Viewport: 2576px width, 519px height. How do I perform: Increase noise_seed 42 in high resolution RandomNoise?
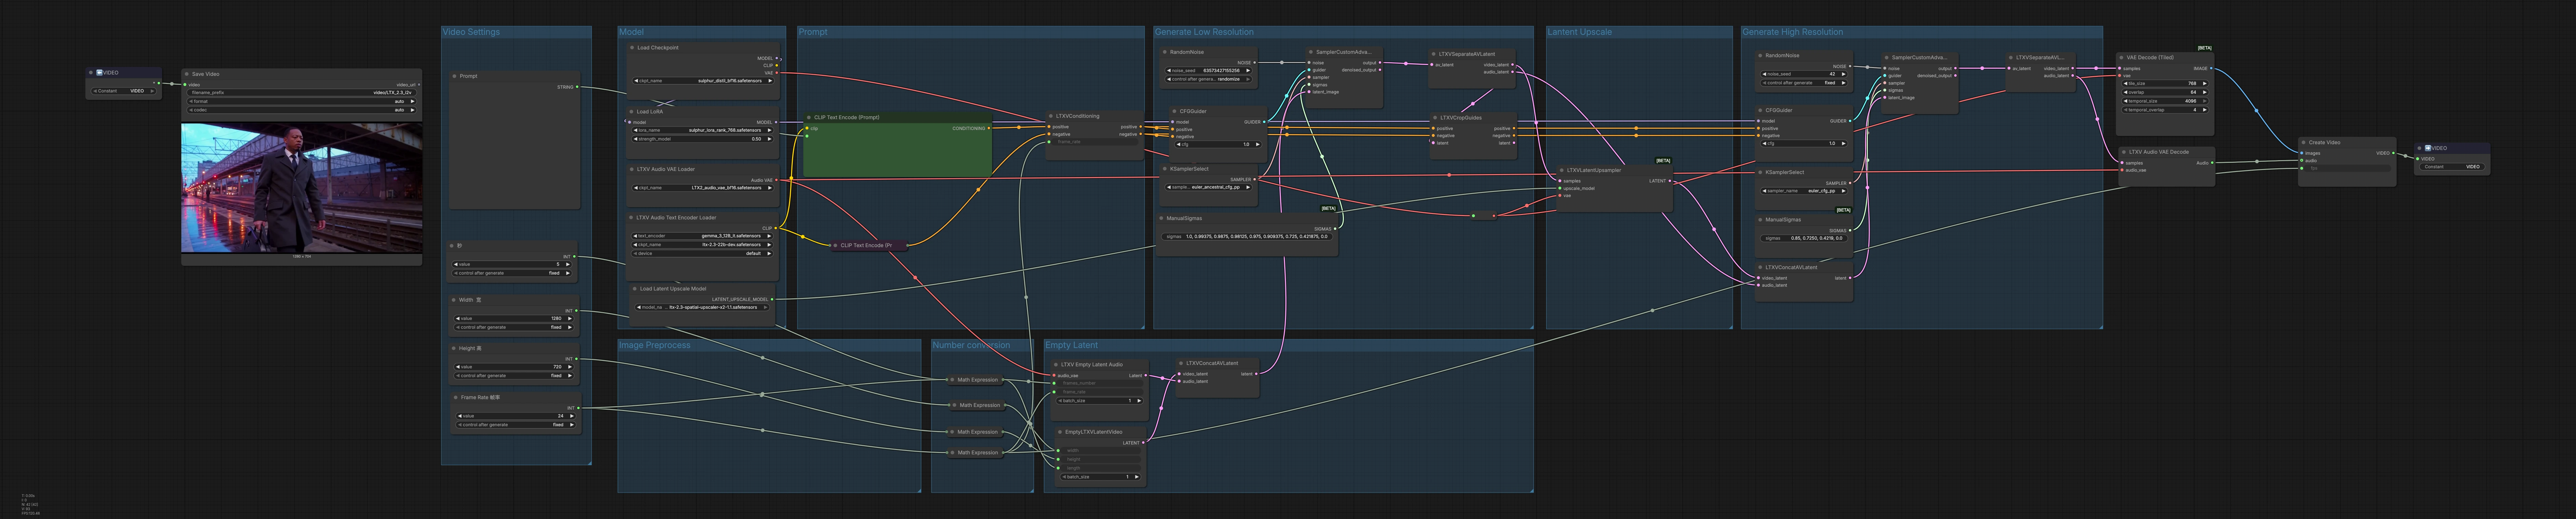1844,74
